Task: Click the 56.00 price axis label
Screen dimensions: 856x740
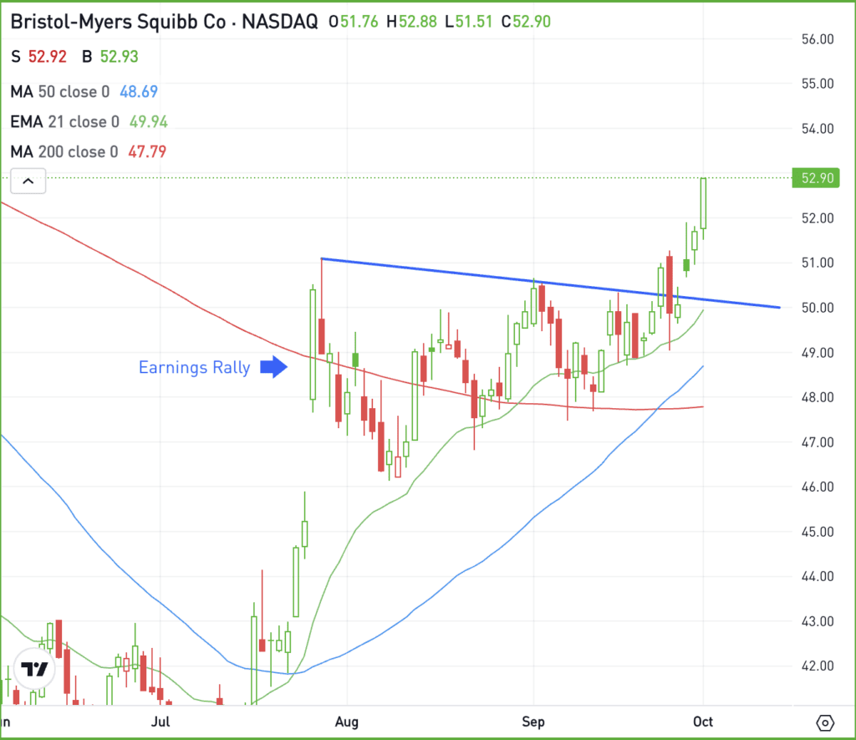Action: pyautogui.click(x=818, y=39)
